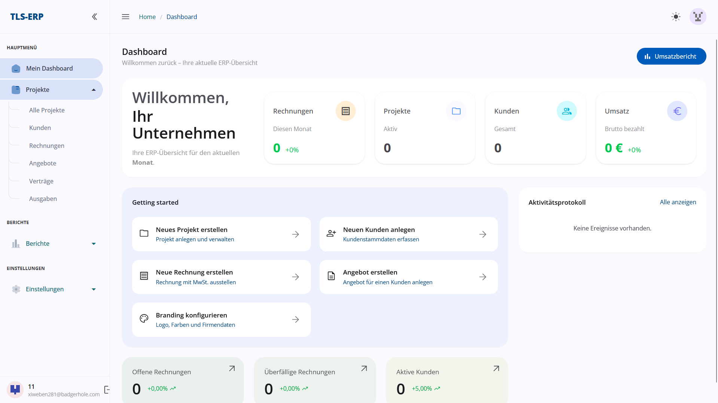
Task: Click the arrow on Neue Rechnung erstellen
Action: pos(296,277)
